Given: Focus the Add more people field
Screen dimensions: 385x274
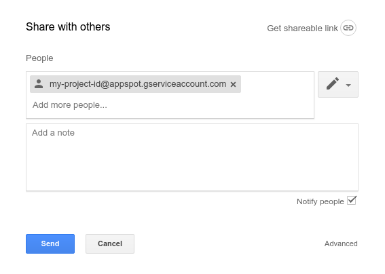Looking at the screenshot, I should click(170, 105).
